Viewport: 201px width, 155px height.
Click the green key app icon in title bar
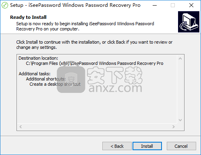5,5
